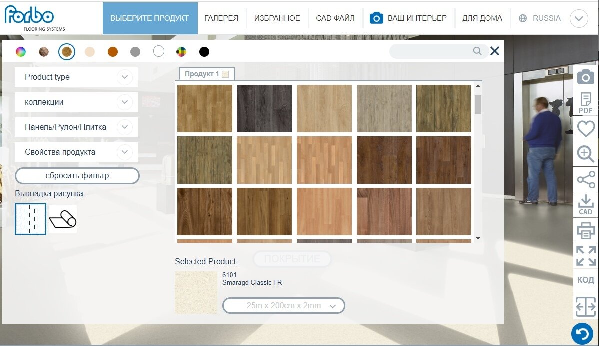Open the ГАЛЕРЕЯ menu item
The image size is (599, 346).
pyautogui.click(x=221, y=18)
